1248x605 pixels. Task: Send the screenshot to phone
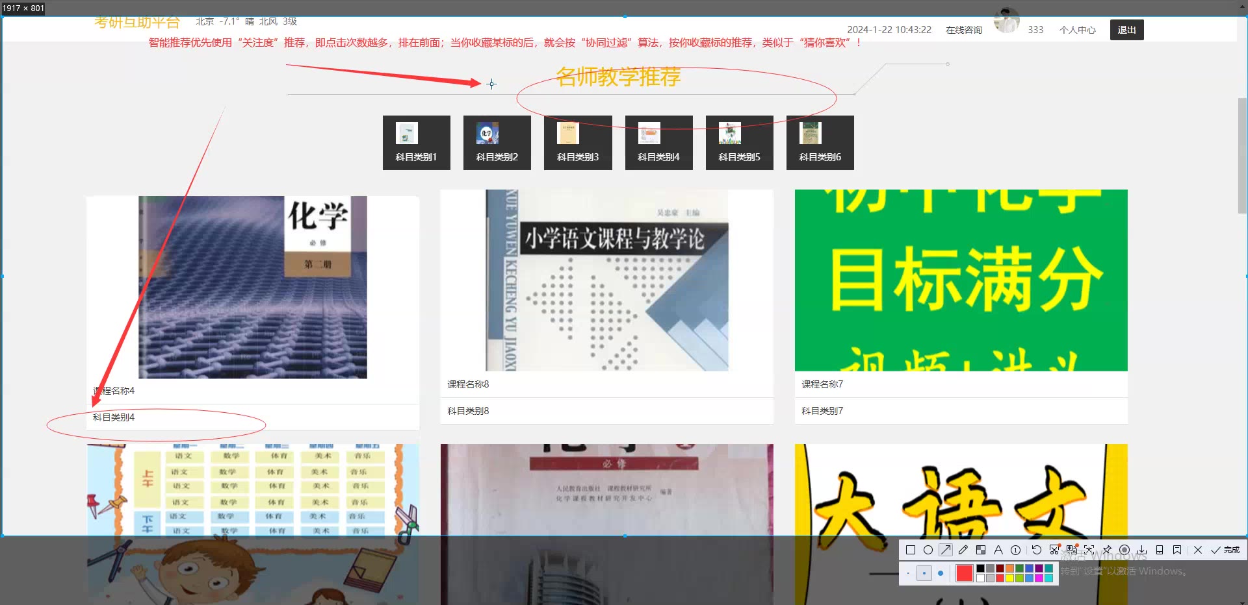(x=1160, y=550)
